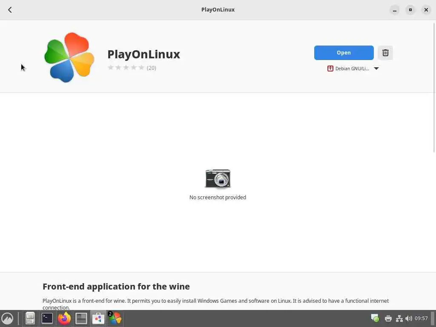Click the camera no-screenshot placeholder
The image size is (436, 327).
coord(218,178)
